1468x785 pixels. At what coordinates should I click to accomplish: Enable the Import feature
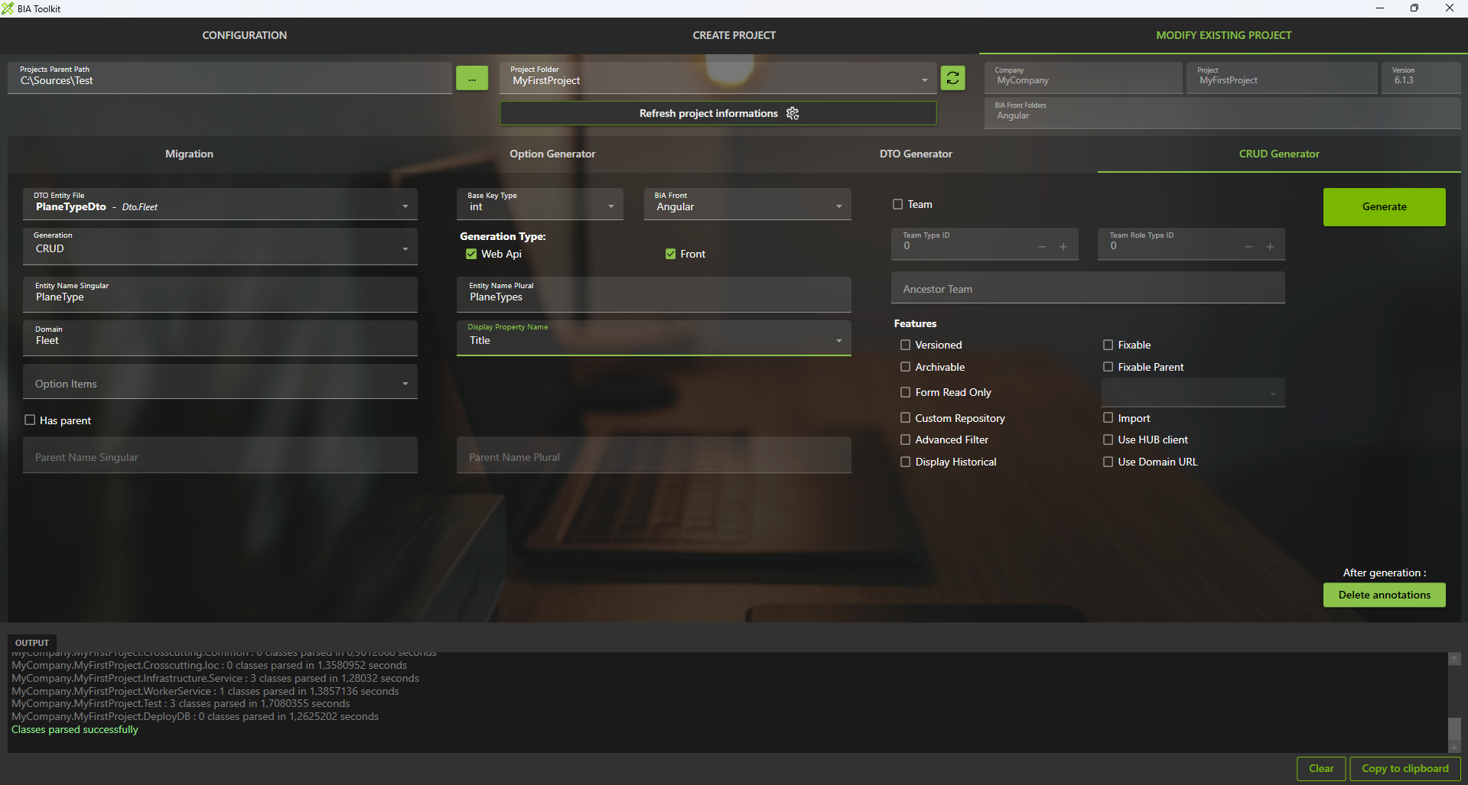[1108, 417]
